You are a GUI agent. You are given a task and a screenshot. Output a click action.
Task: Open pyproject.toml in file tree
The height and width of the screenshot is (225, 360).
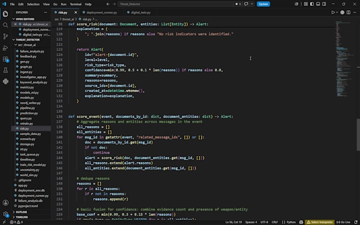(x=28, y=206)
